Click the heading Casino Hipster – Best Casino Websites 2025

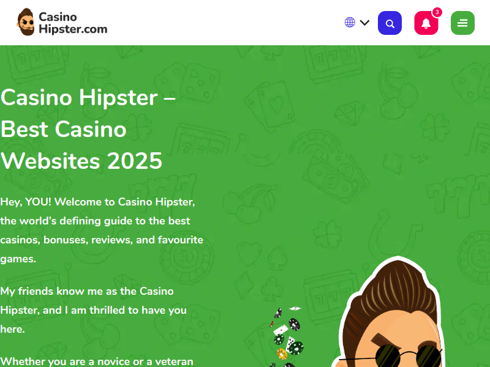[x=88, y=129]
